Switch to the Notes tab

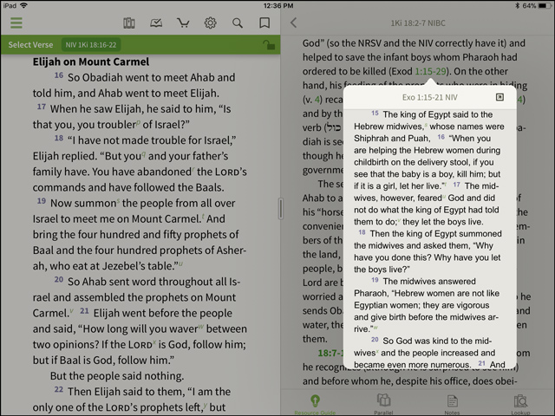[452, 406]
